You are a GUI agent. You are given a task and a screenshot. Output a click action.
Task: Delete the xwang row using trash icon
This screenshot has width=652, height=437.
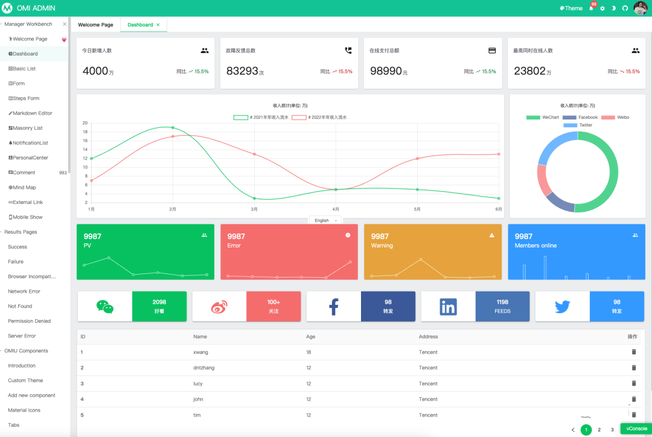tap(634, 352)
